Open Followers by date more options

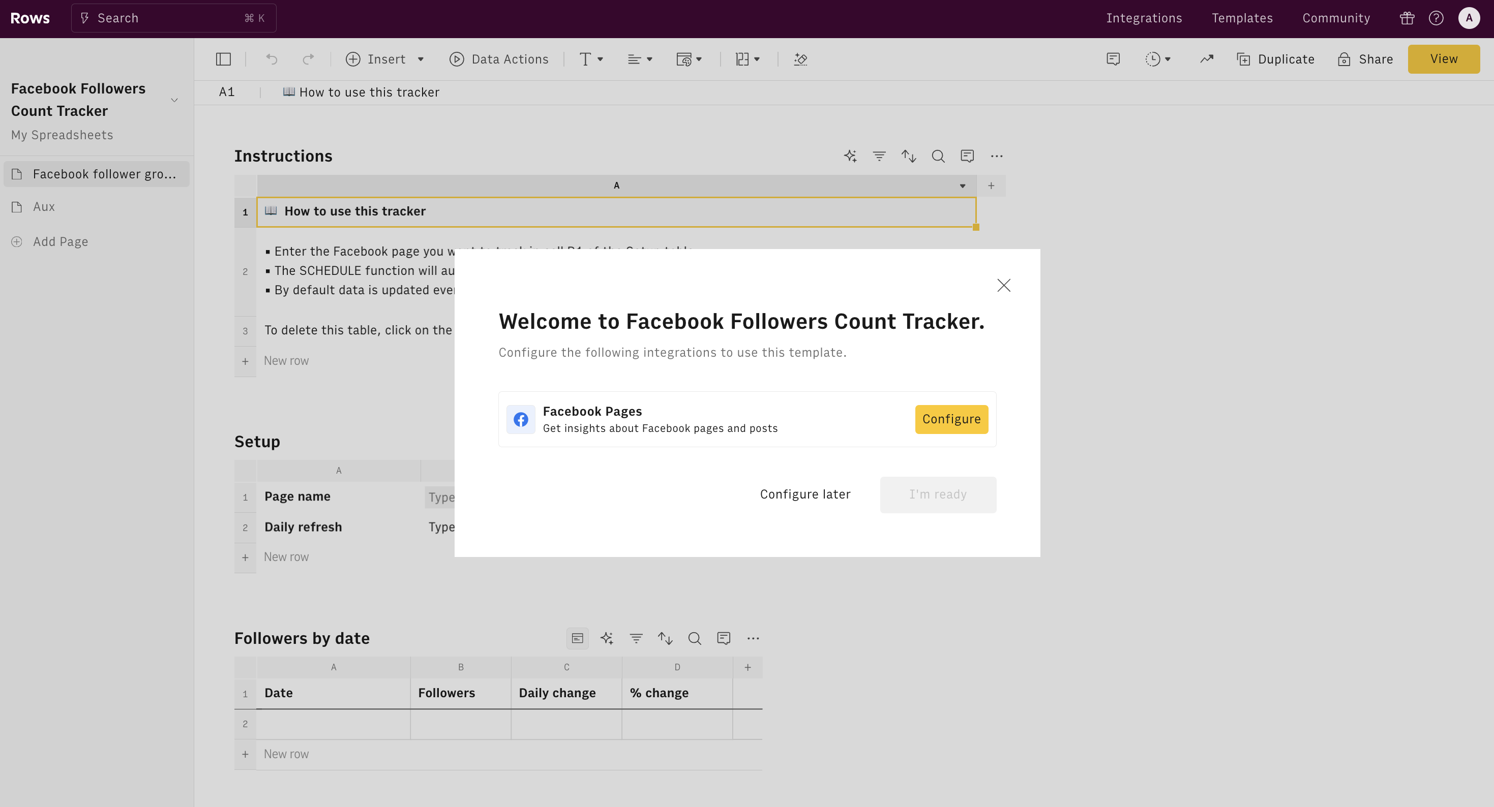(x=753, y=638)
